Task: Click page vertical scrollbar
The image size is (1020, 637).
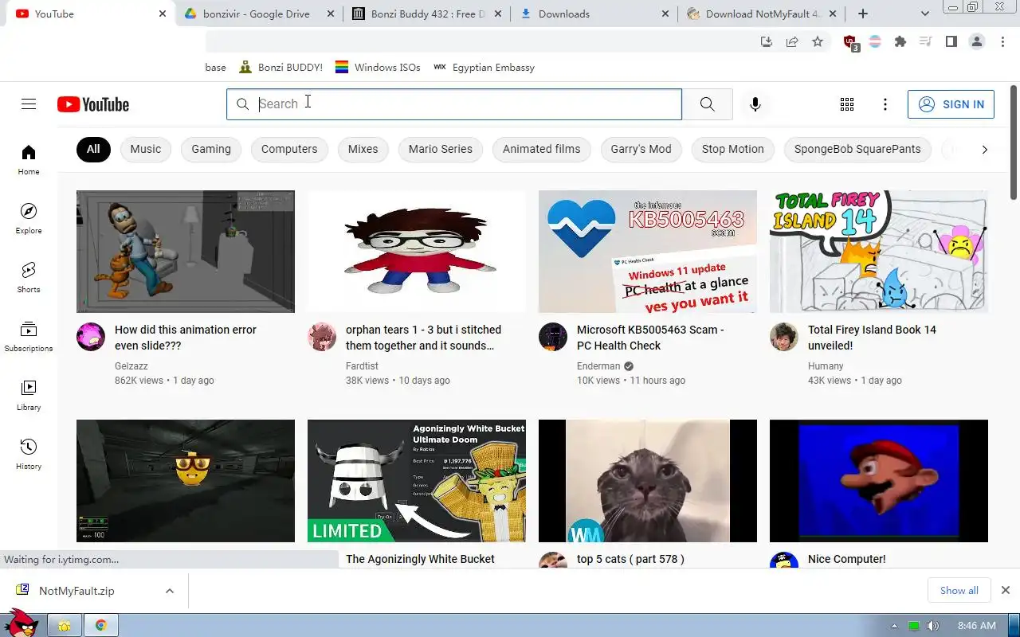Action: 1014,143
